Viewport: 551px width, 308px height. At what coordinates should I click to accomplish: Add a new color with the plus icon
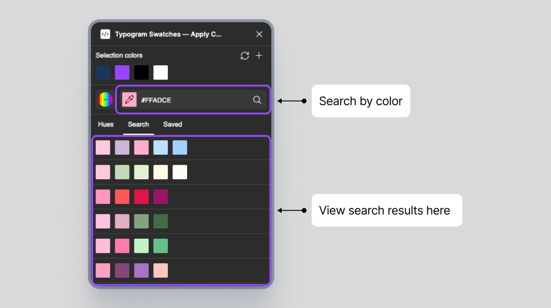tap(259, 56)
